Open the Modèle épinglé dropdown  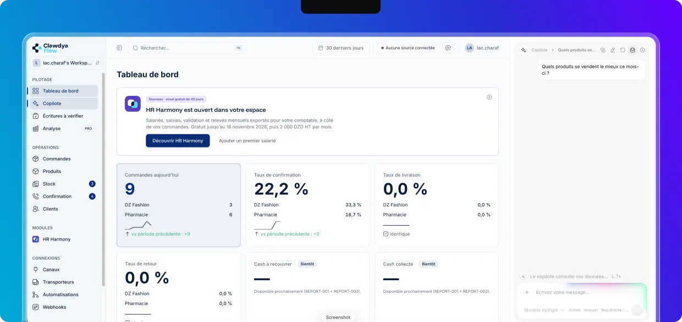[x=544, y=310]
